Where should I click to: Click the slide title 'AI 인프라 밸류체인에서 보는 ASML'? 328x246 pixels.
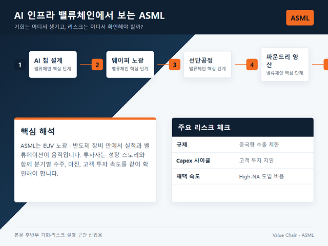coord(90,15)
